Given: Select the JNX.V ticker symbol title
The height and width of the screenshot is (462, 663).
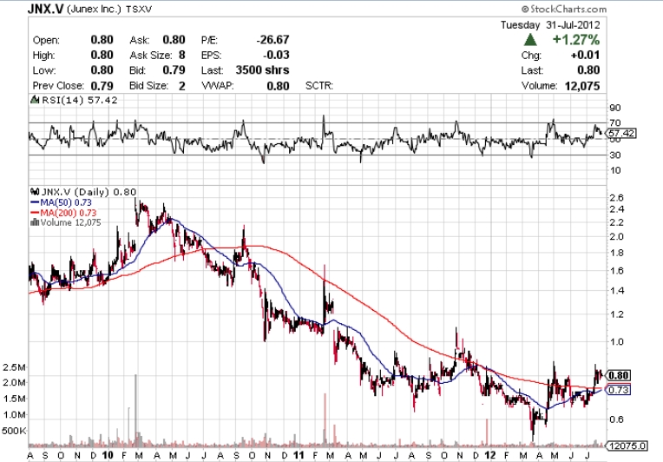Looking at the screenshot, I should point(46,9).
